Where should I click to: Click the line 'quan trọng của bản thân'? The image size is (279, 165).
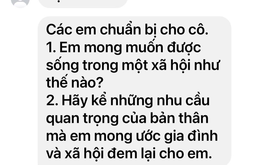[x=127, y=118]
